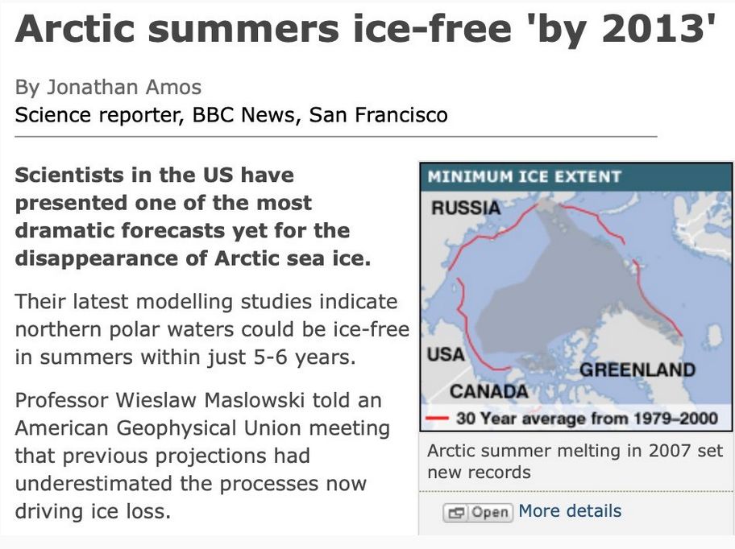Image resolution: width=735 pixels, height=549 pixels.
Task: Click the caption about 2007 melting records
Action: (575, 461)
